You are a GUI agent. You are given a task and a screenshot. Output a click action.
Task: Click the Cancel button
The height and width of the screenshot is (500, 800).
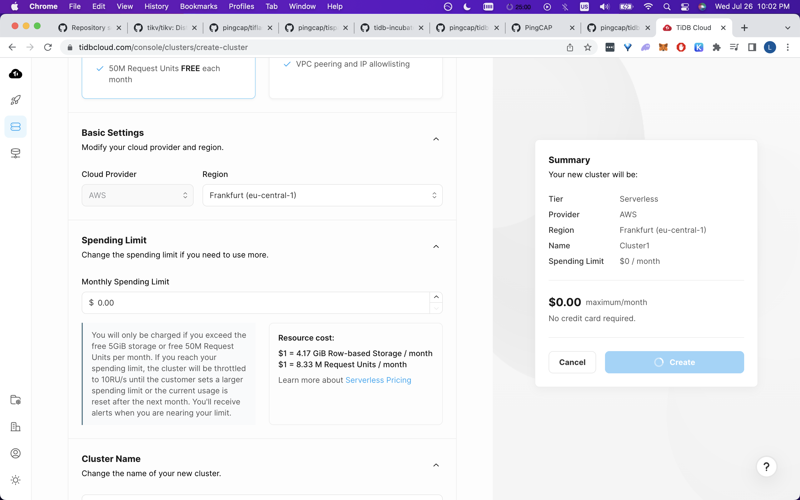[572, 362]
